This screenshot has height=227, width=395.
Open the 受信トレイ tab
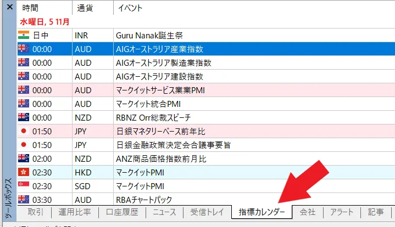pyautogui.click(x=207, y=212)
